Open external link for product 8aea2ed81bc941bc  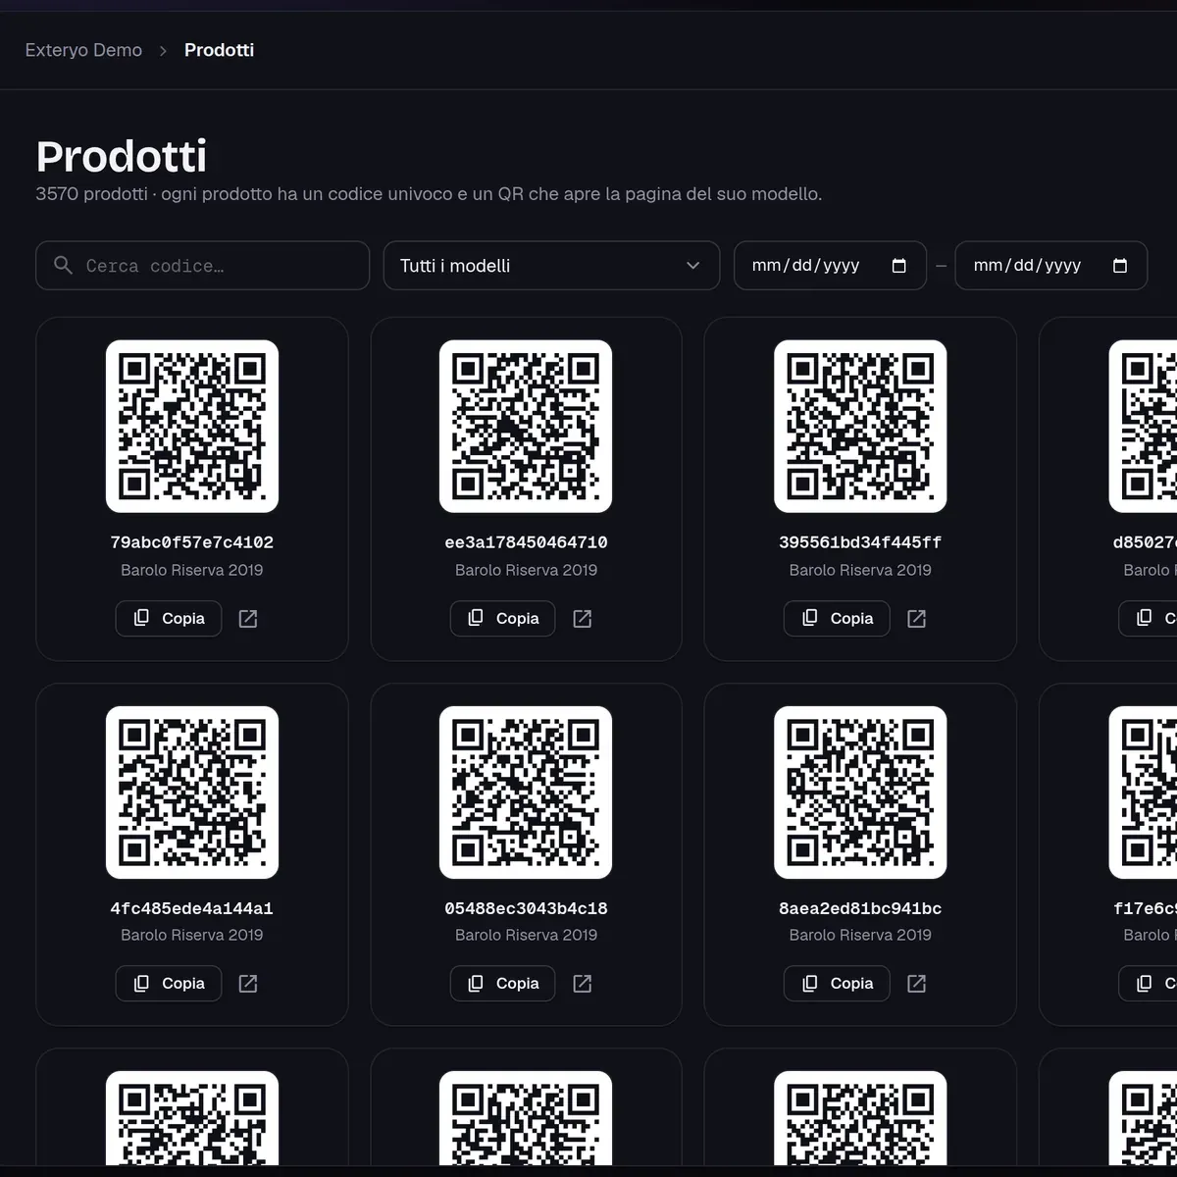pyautogui.click(x=917, y=984)
